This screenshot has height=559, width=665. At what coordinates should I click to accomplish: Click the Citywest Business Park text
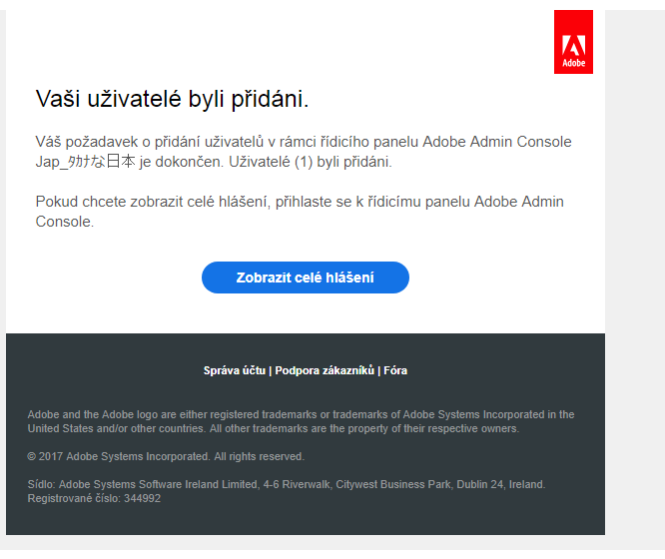coord(387,484)
